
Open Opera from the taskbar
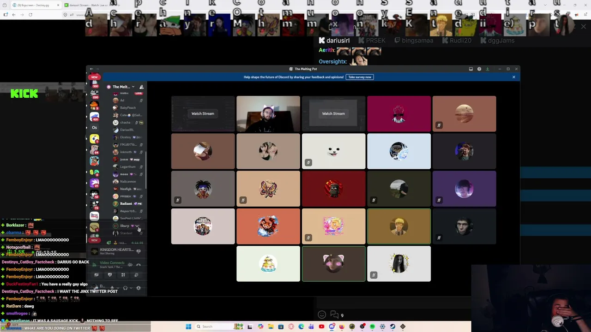[x=291, y=326]
